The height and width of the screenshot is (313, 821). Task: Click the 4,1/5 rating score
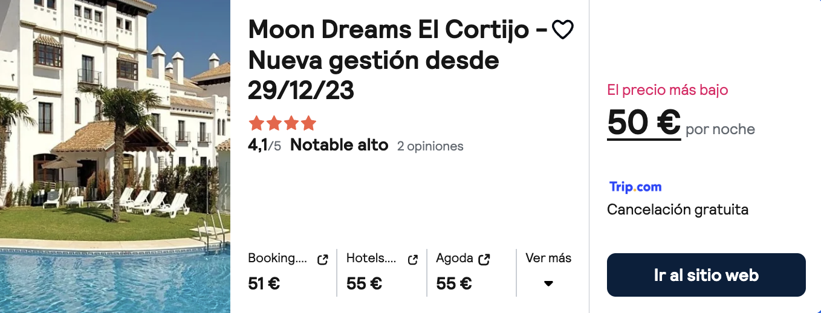pos(265,145)
